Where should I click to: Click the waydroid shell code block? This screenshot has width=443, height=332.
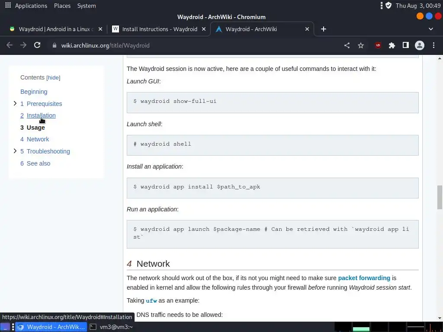(x=273, y=145)
